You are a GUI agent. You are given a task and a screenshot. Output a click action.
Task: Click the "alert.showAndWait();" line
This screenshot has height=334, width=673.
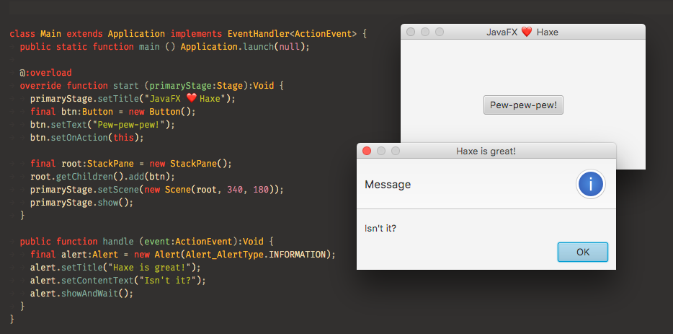pos(82,294)
